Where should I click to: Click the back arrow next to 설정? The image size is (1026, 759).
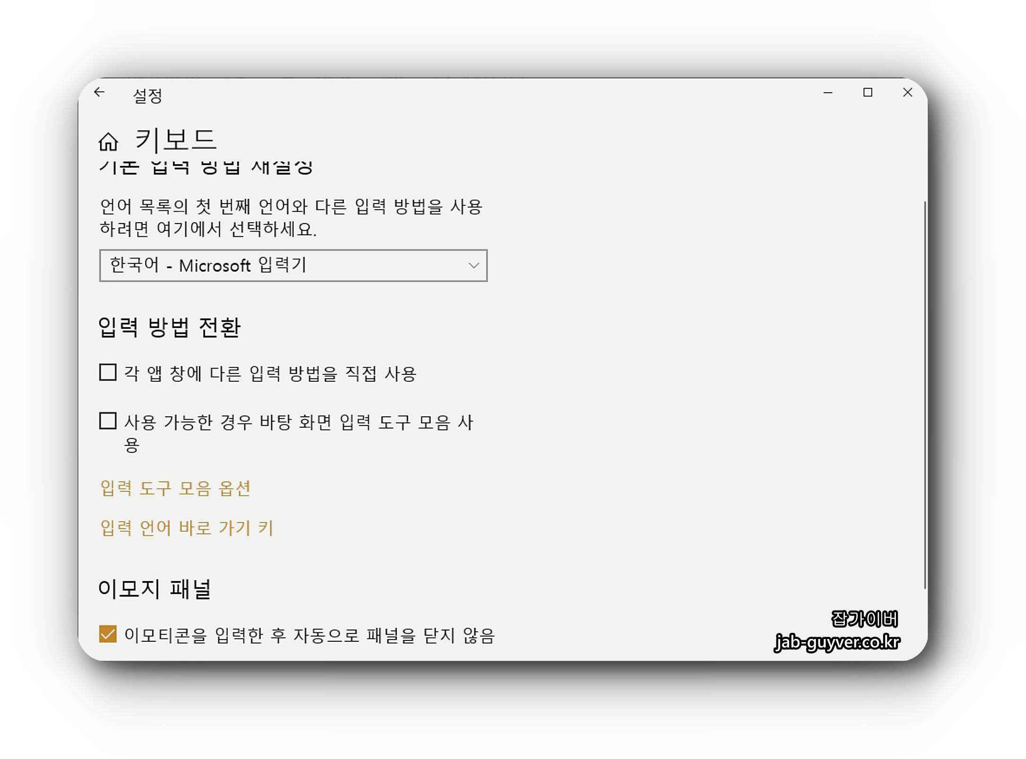[x=99, y=92]
